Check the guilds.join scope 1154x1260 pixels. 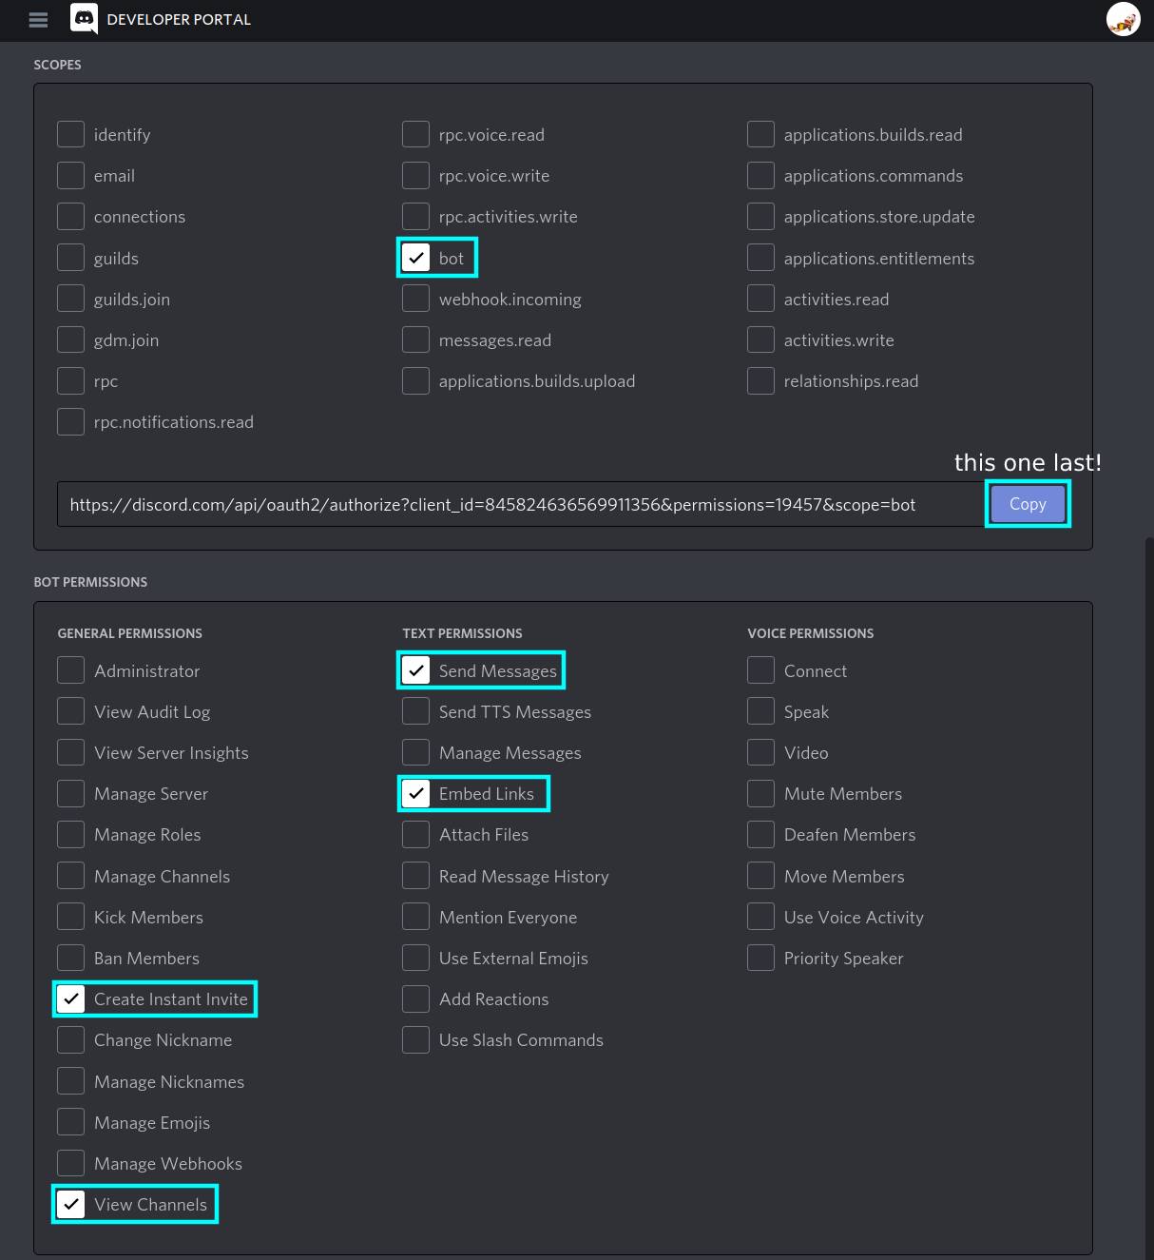pyautogui.click(x=70, y=299)
